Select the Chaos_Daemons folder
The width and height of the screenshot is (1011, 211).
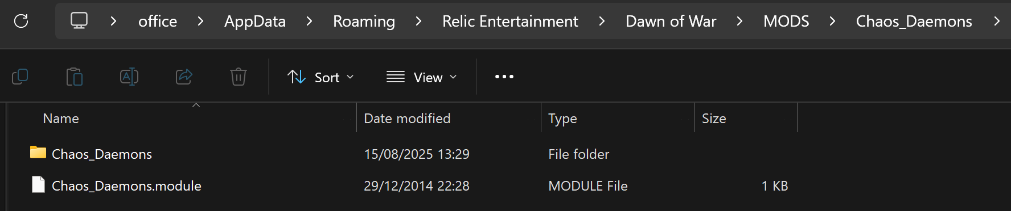(x=102, y=154)
